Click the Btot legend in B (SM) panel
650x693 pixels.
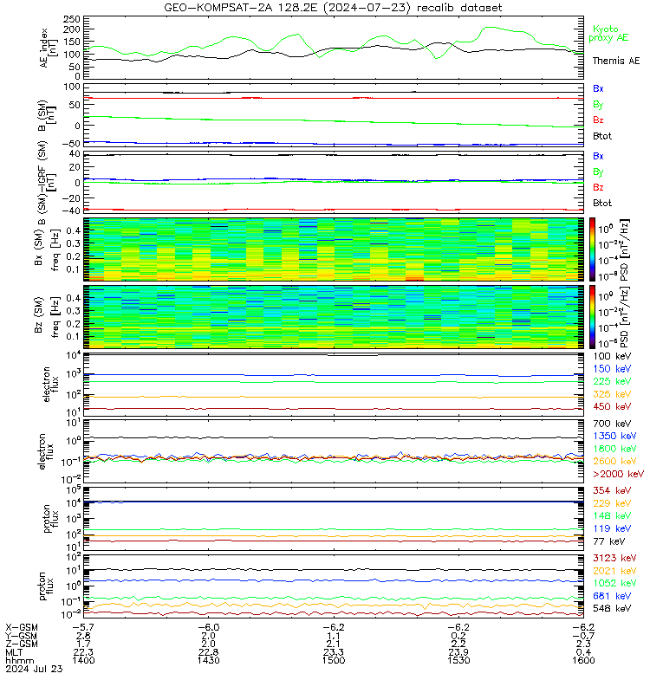[602, 136]
